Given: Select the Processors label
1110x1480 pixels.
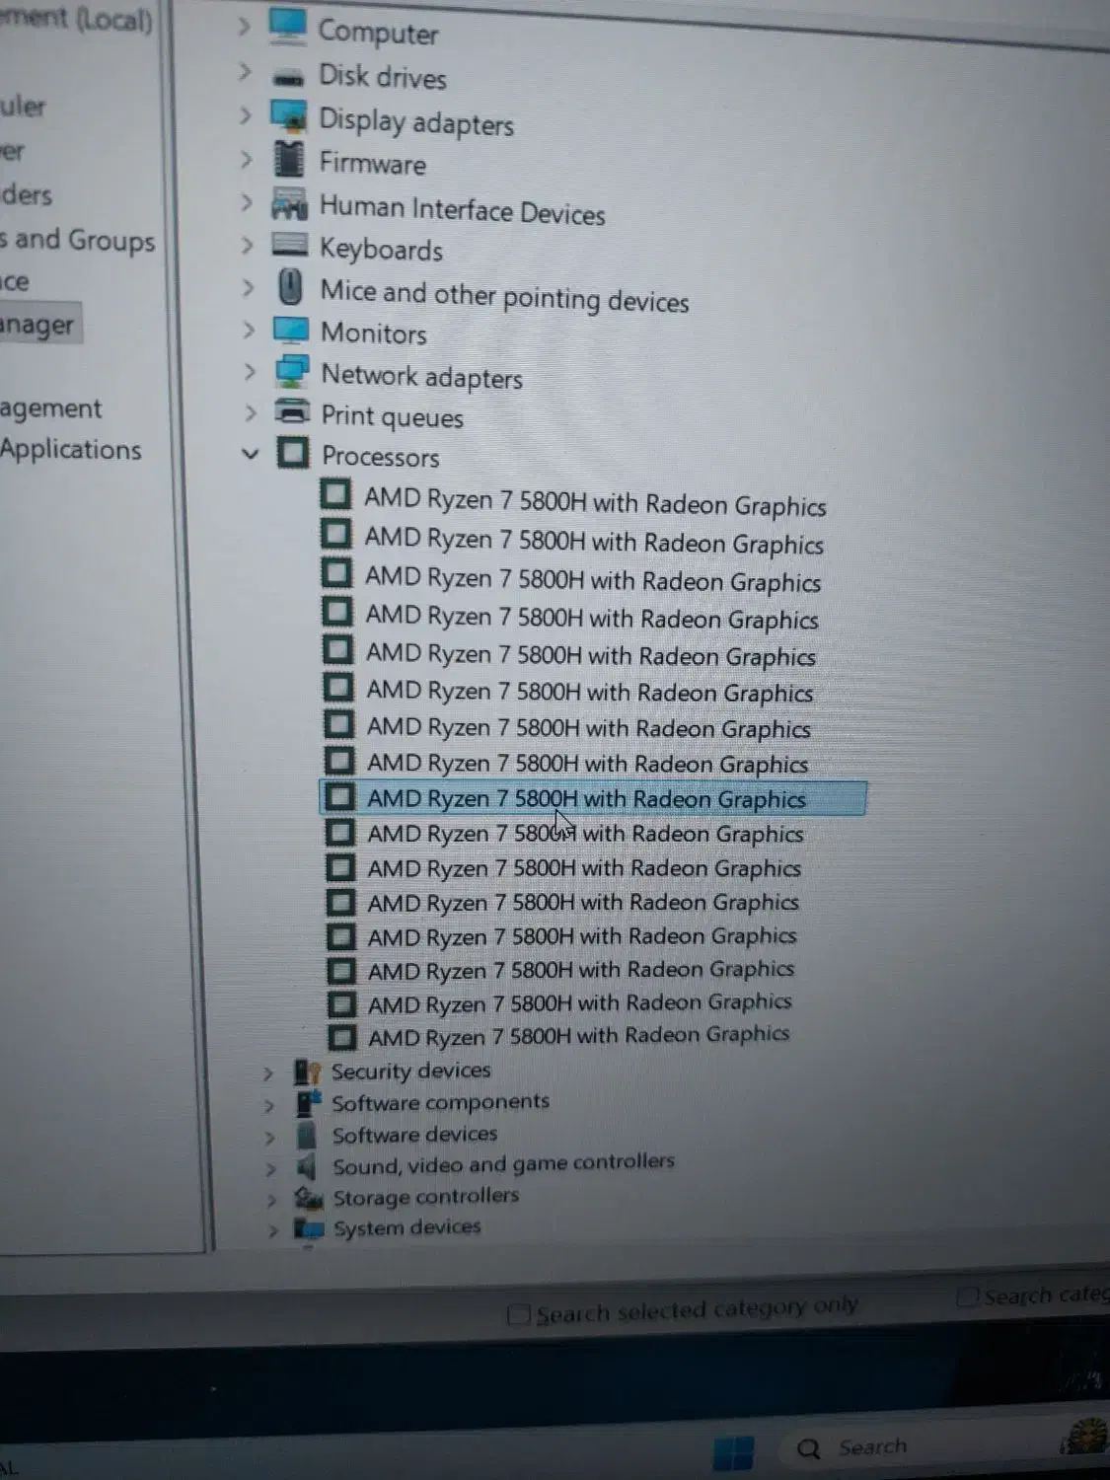Looking at the screenshot, I should point(380,457).
